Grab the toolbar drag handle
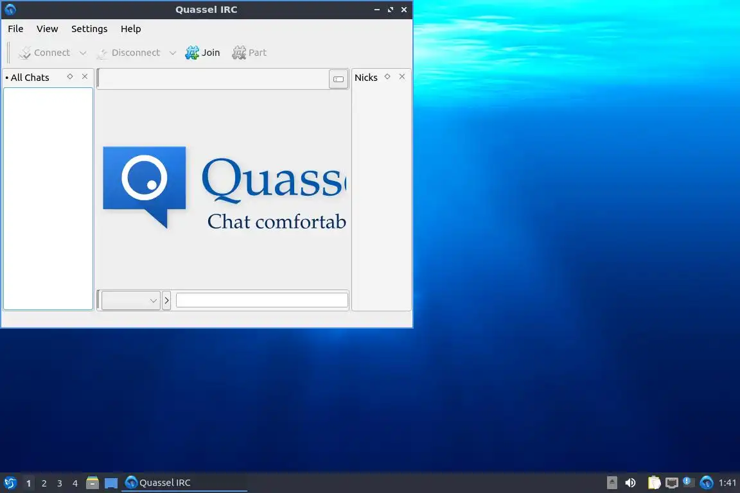 8,53
